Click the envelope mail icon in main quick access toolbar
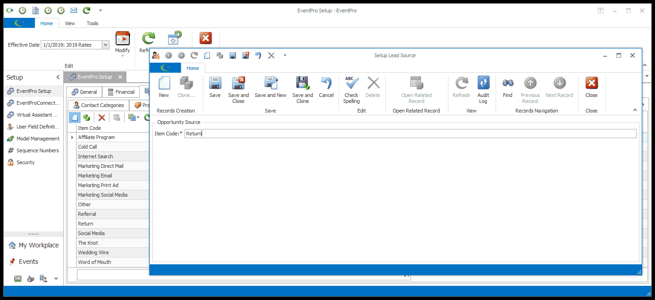 coord(73,10)
